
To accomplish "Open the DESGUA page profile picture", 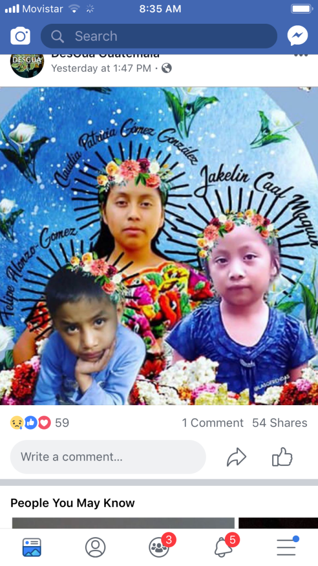I will click(x=27, y=63).
